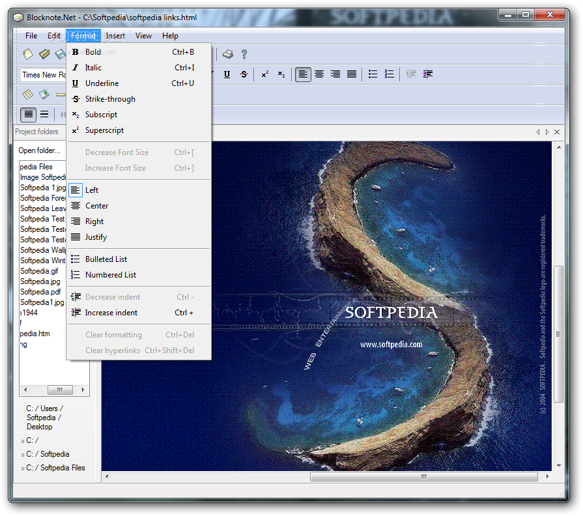Choose Strike-through in the Format menu

pyautogui.click(x=139, y=99)
